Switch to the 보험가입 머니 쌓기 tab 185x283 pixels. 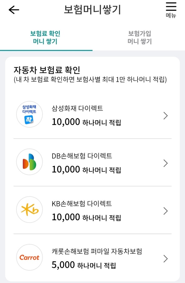139,37
